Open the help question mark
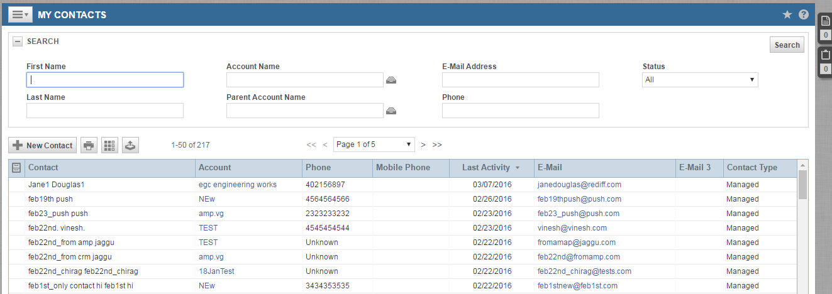832x294 pixels. pyautogui.click(x=804, y=15)
